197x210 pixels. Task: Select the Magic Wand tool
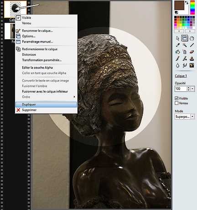point(185,45)
